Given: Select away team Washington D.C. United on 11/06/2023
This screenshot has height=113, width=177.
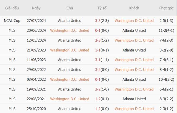Looking at the screenshot, I should (134, 60).
